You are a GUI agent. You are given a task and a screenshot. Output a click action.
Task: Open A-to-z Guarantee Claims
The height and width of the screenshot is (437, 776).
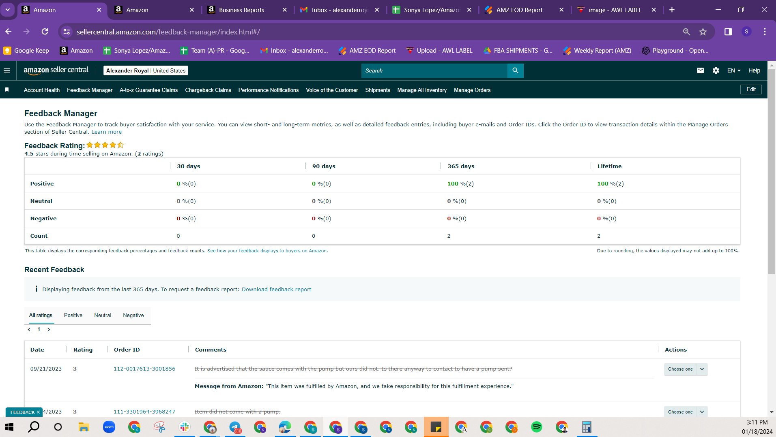click(148, 90)
